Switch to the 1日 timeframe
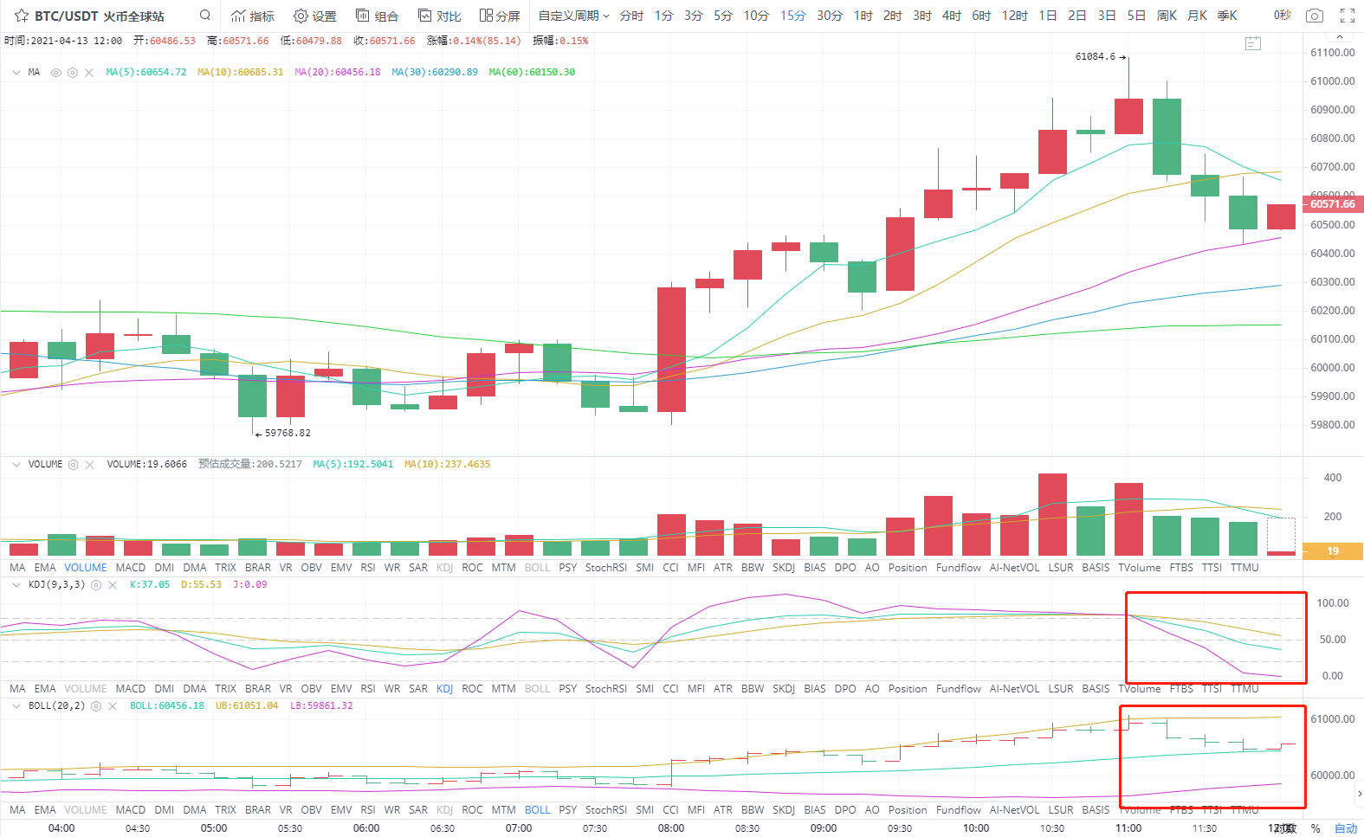 click(1048, 16)
